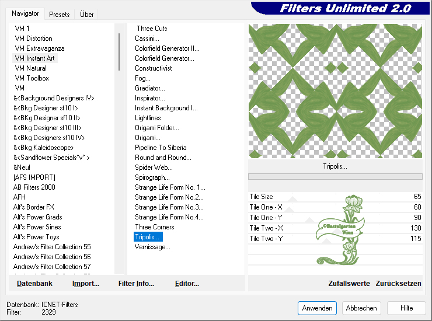
Task: Select &<Sandflower Specials°v°> category
Action: coord(51,158)
